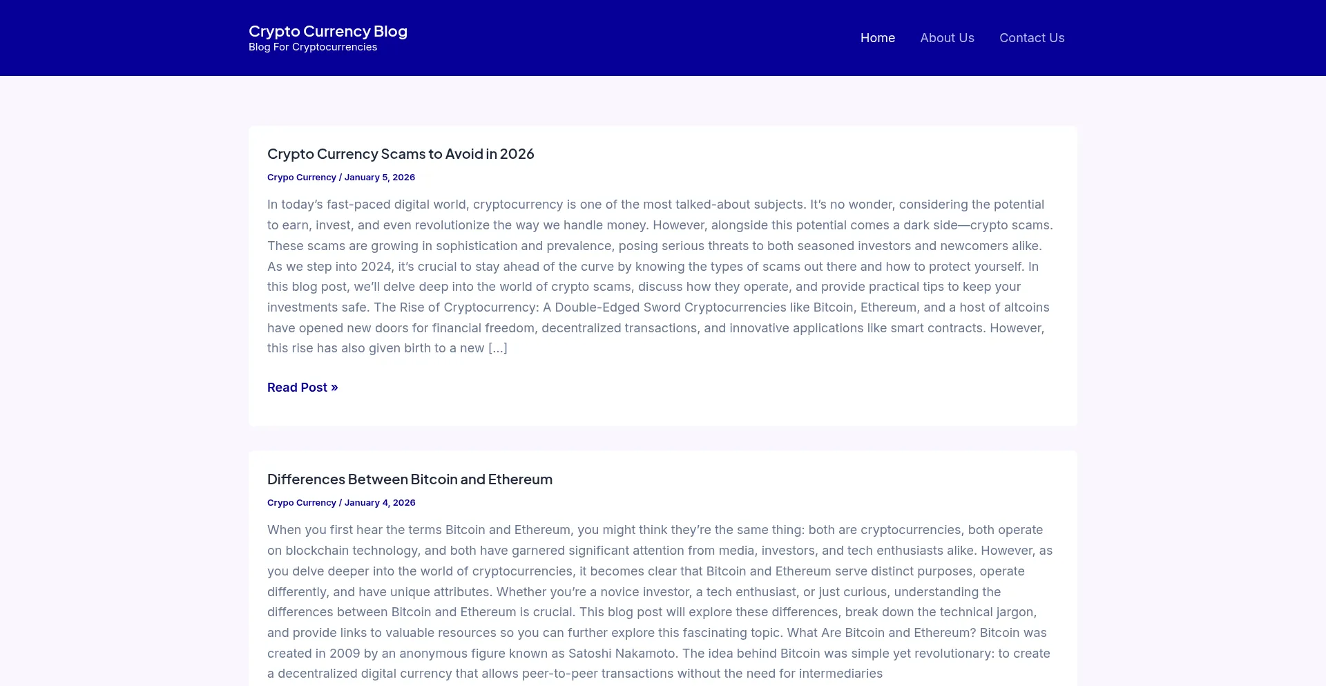Click the chevron arrow after Read Post
This screenshot has width=1326, height=686.
(x=334, y=387)
